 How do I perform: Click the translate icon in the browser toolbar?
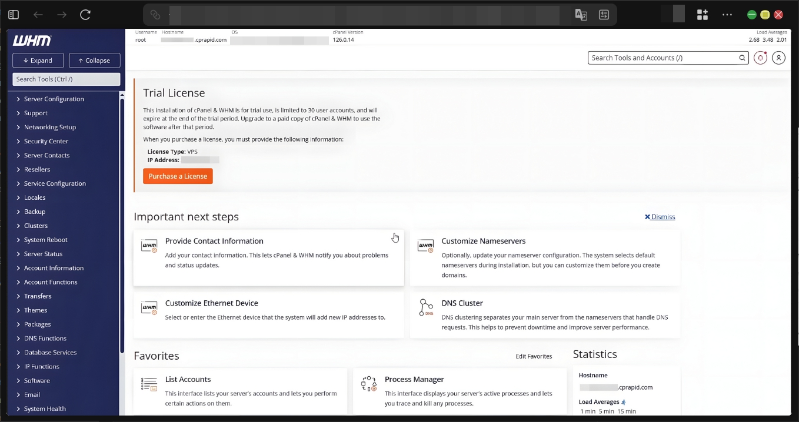click(581, 14)
